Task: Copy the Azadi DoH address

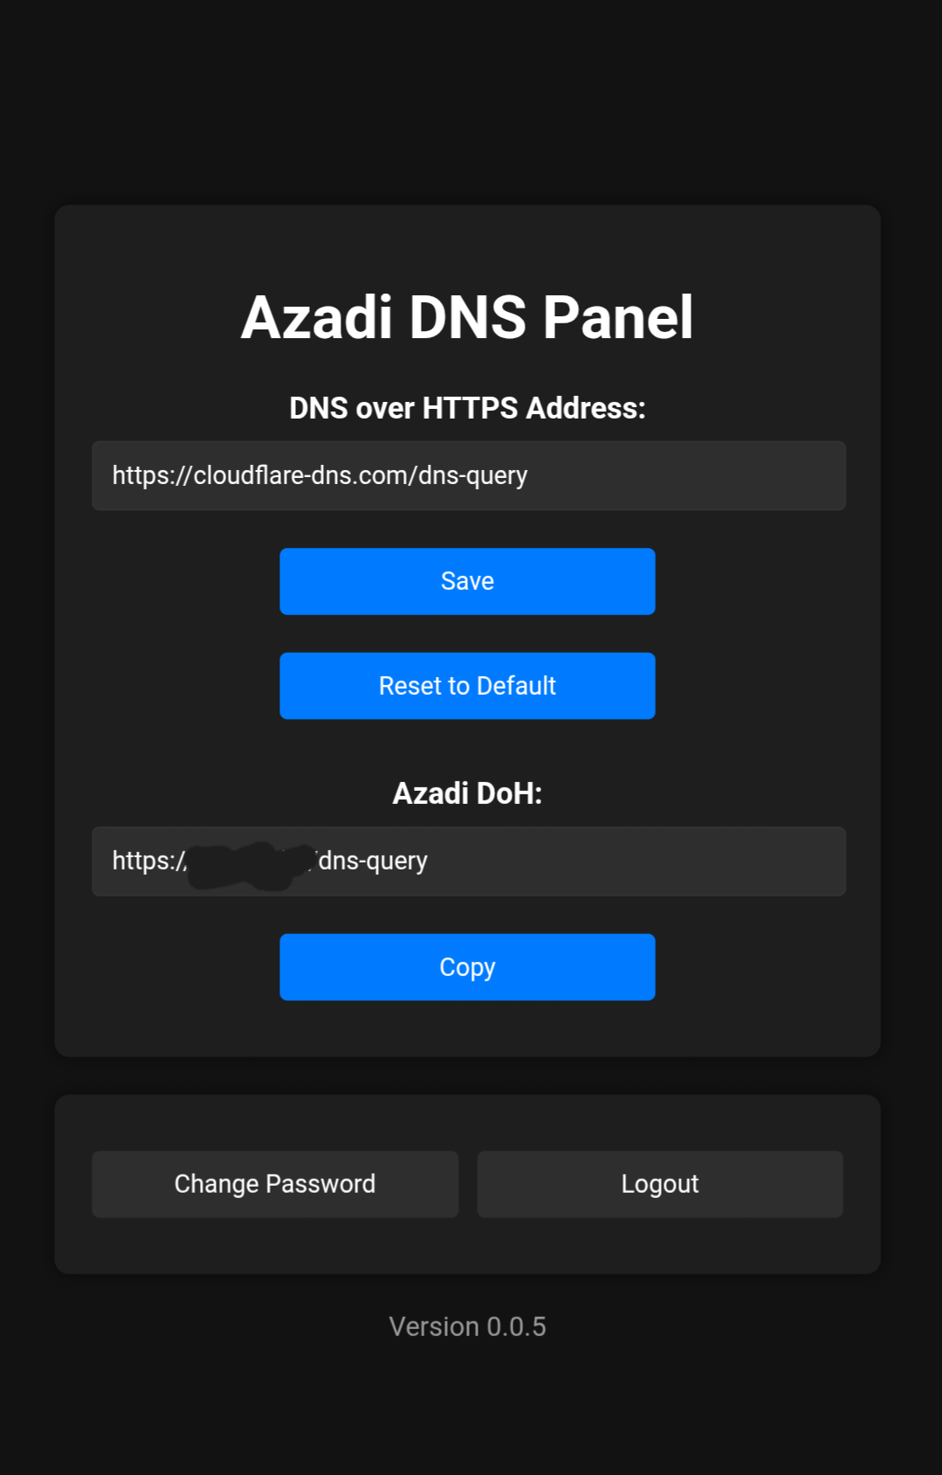Action: (467, 967)
